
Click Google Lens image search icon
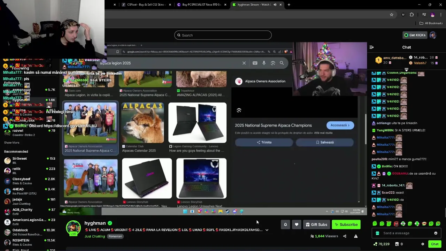[x=273, y=63]
